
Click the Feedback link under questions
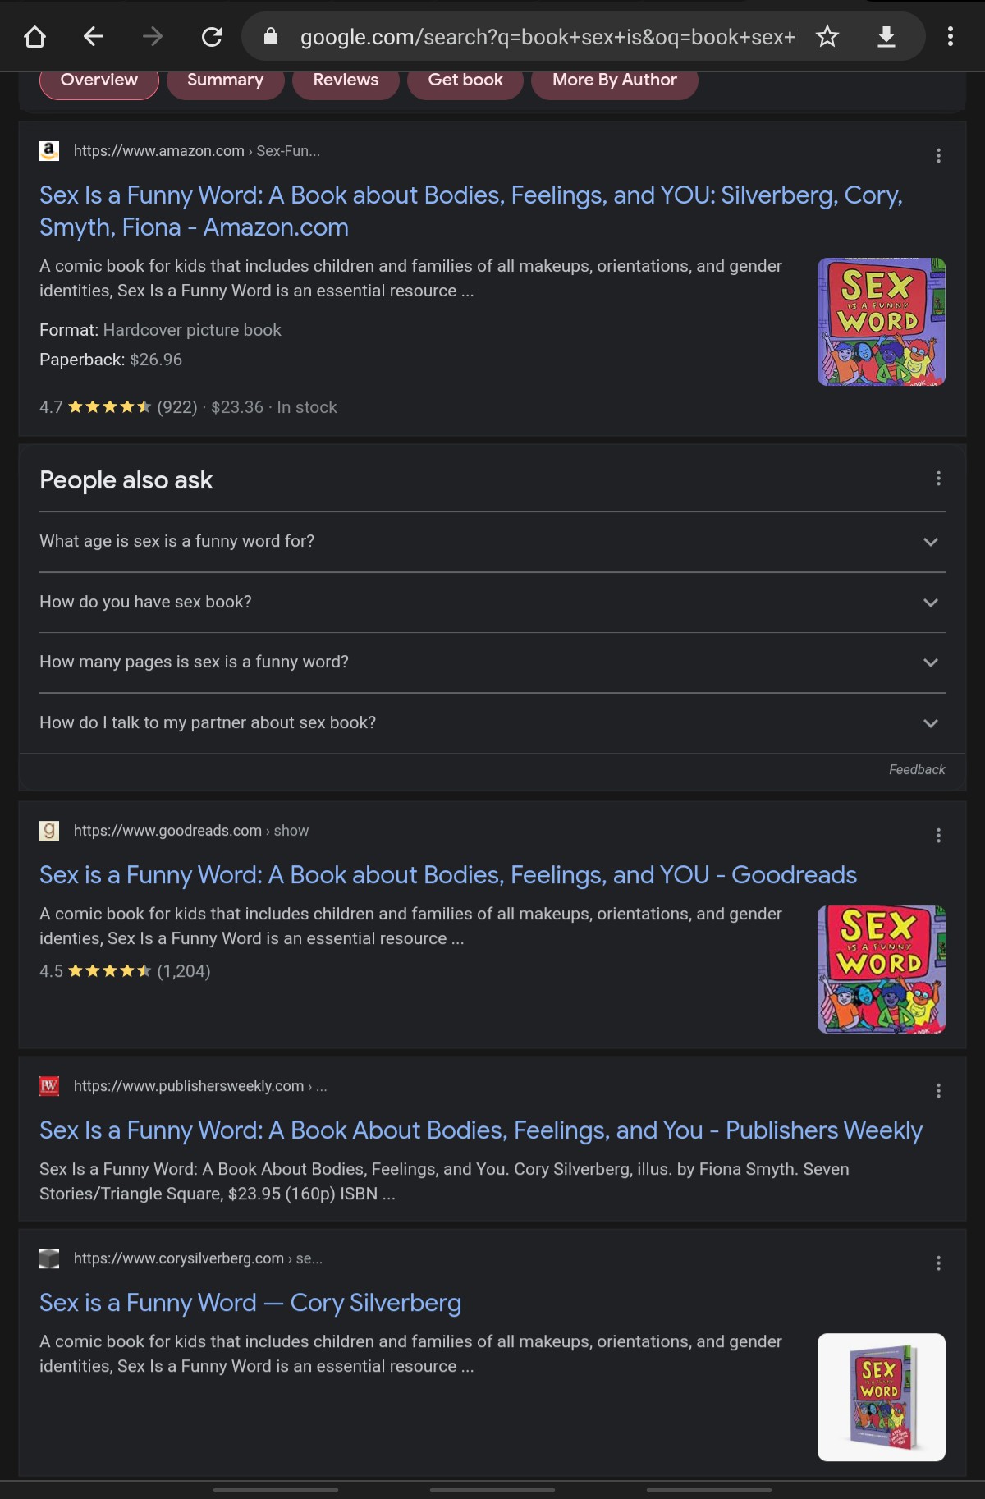(x=916, y=770)
